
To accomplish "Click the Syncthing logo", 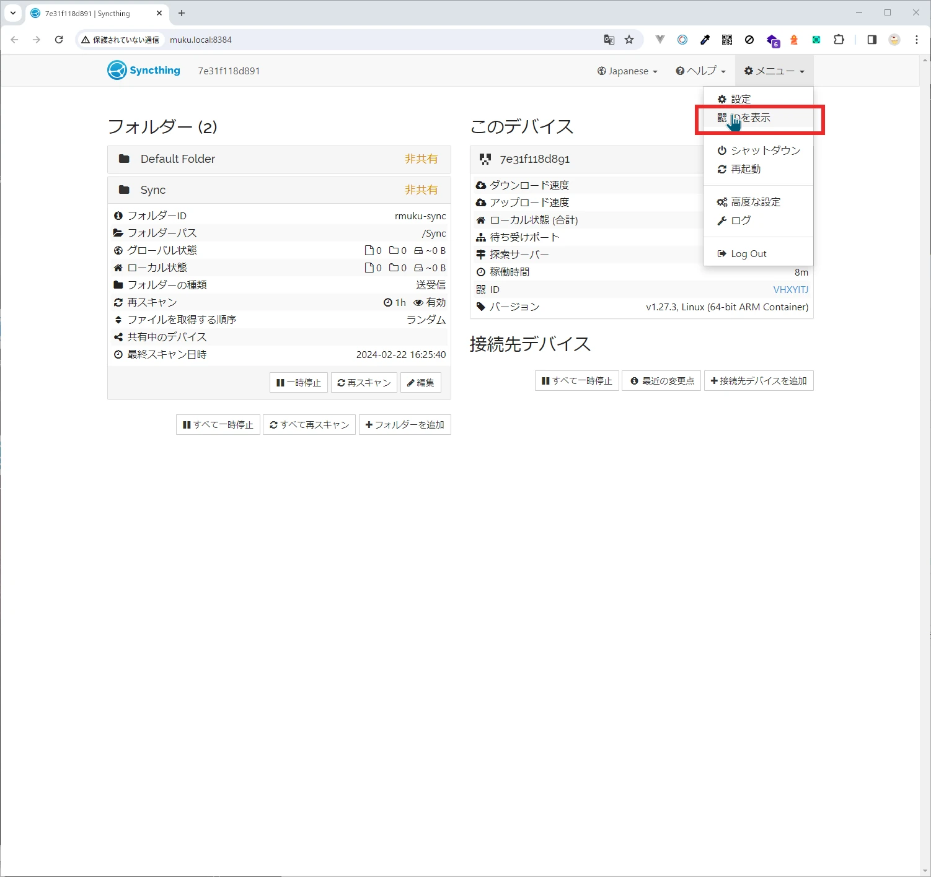I will (x=144, y=71).
